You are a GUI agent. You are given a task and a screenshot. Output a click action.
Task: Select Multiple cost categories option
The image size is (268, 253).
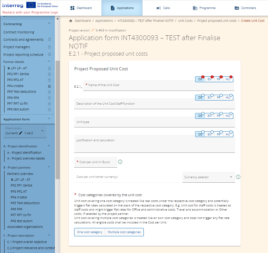(124, 232)
